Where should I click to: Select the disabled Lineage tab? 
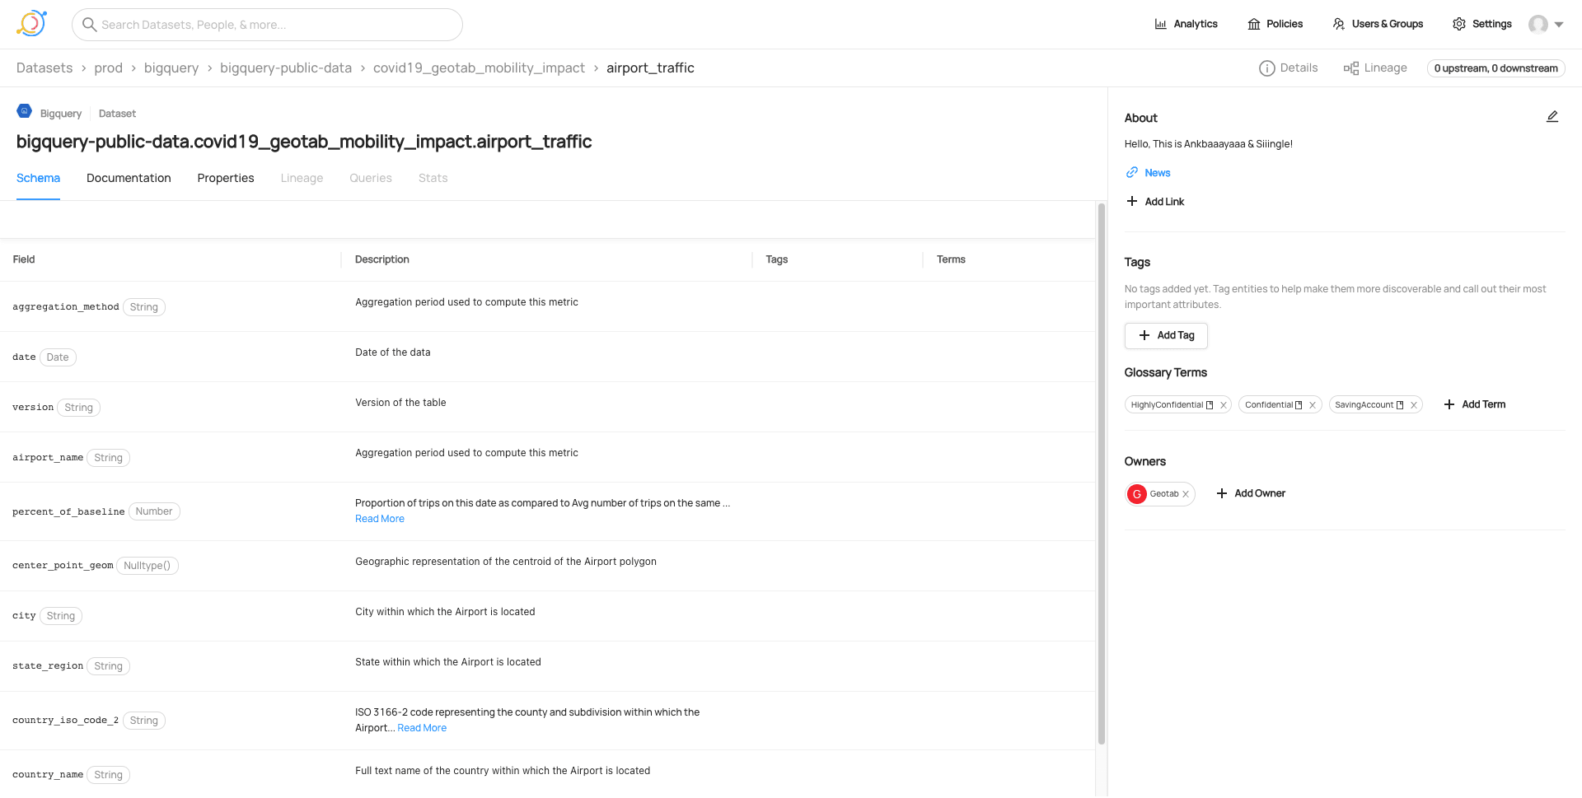coord(302,178)
